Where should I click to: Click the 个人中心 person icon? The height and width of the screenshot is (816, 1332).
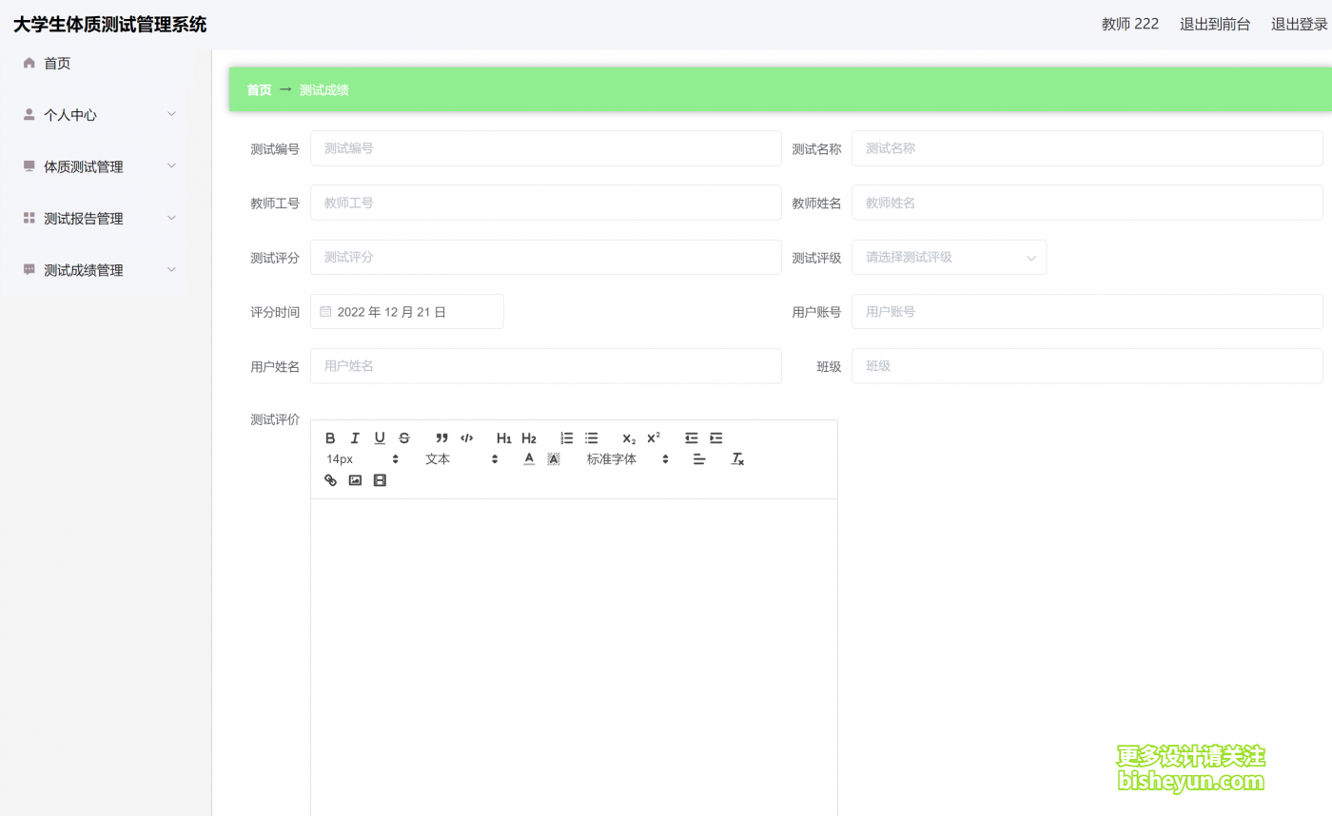(x=29, y=114)
